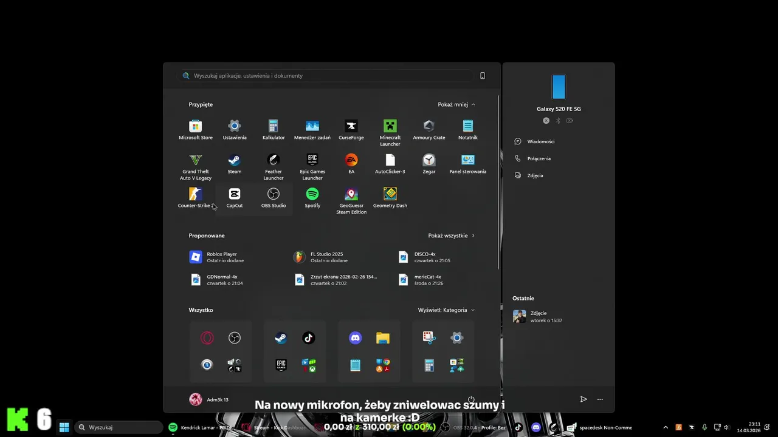Open TikTok icon in all apps
The image size is (778, 437).
309,338
